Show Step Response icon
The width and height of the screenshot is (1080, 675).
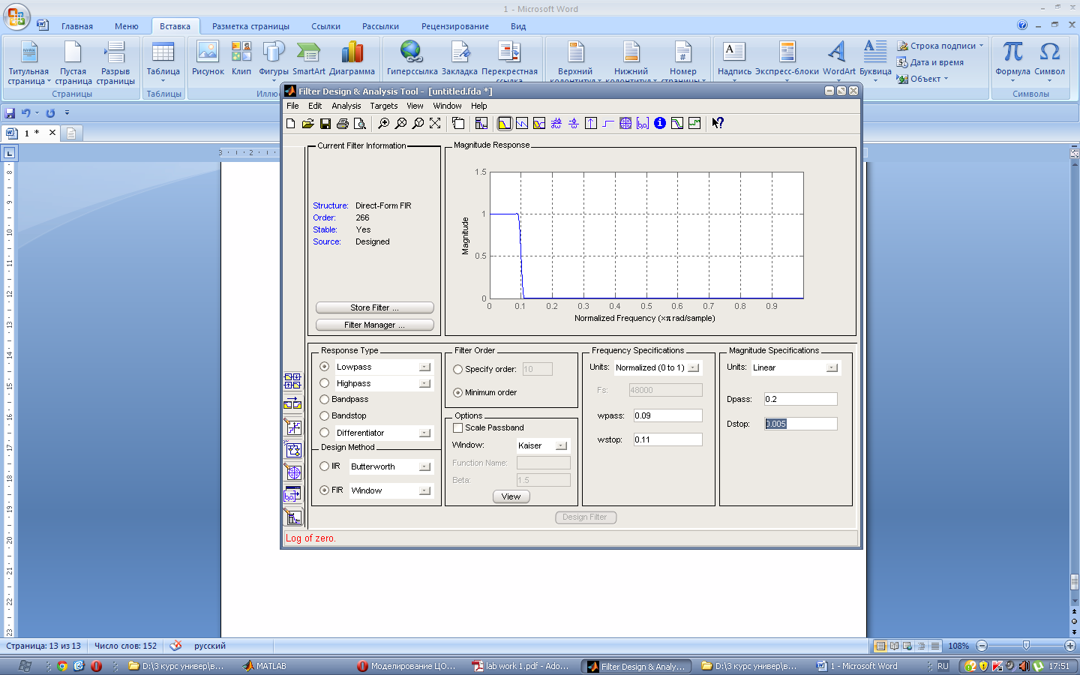[x=608, y=124]
